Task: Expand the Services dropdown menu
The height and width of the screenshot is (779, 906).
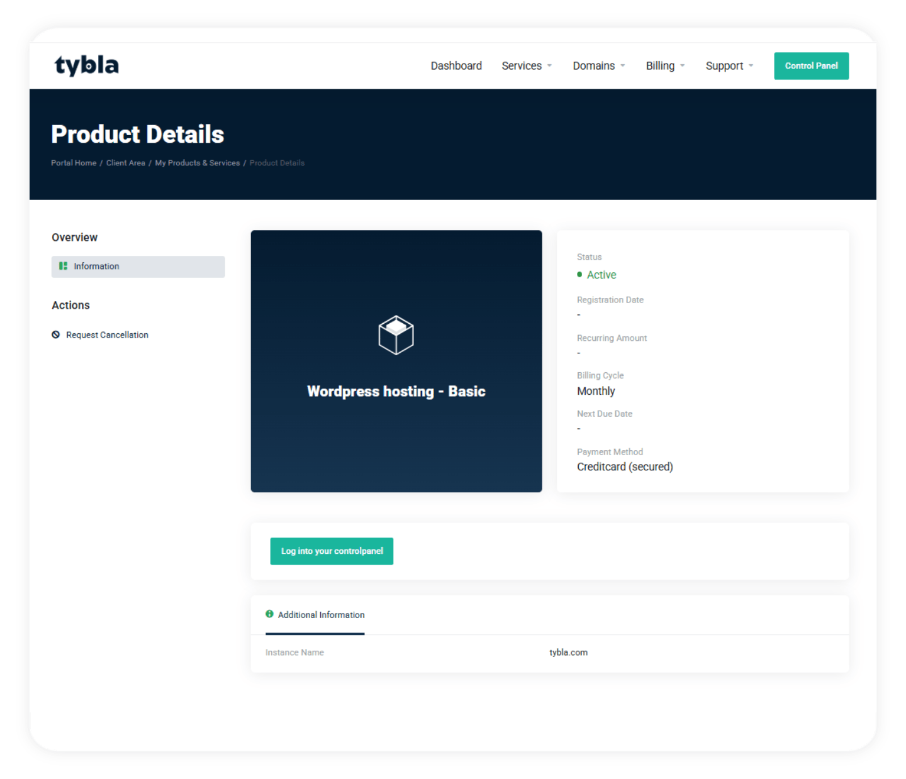Action: 527,66
